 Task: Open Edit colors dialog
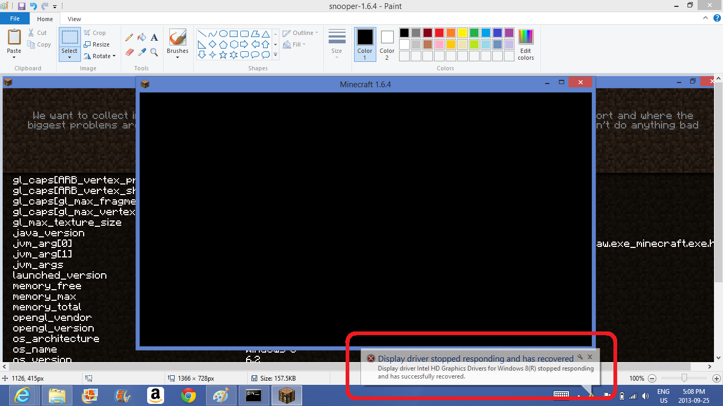pyautogui.click(x=526, y=44)
